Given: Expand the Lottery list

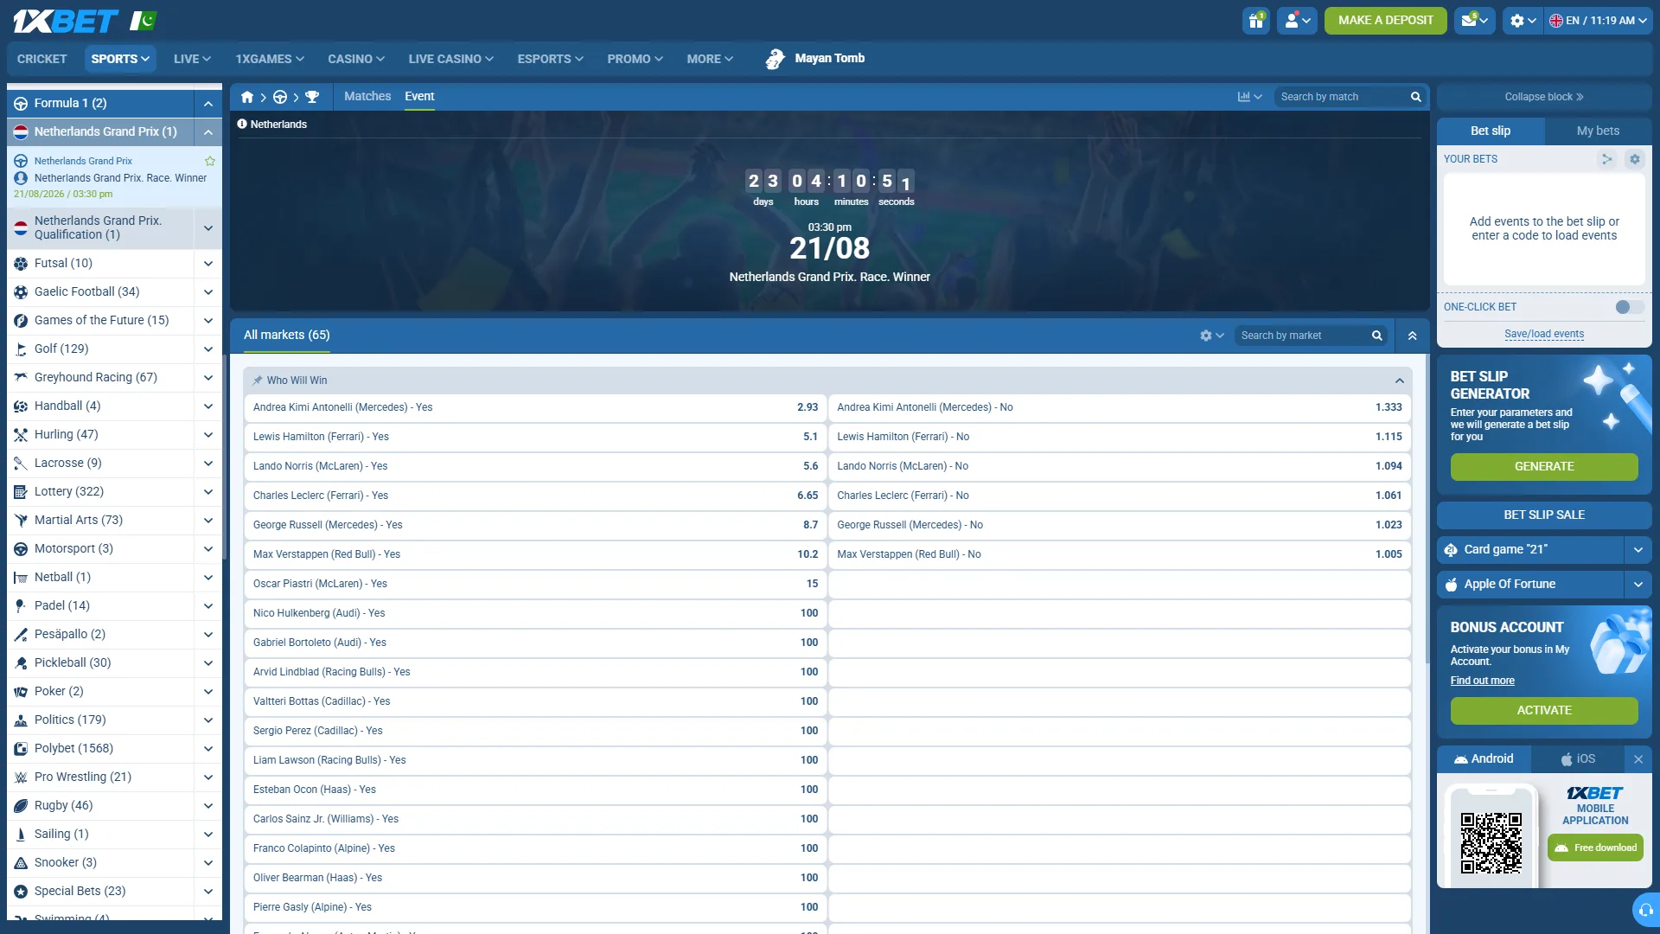Looking at the screenshot, I should (208, 492).
